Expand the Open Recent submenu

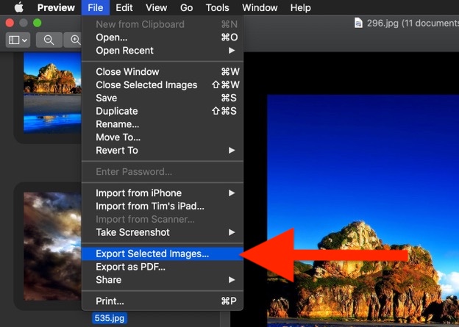pos(124,51)
